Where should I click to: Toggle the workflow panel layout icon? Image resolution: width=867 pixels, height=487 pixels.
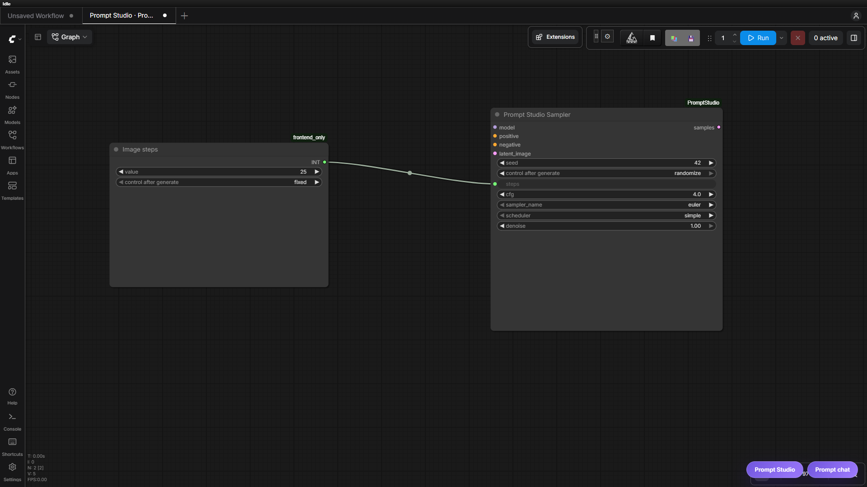pyautogui.click(x=38, y=37)
